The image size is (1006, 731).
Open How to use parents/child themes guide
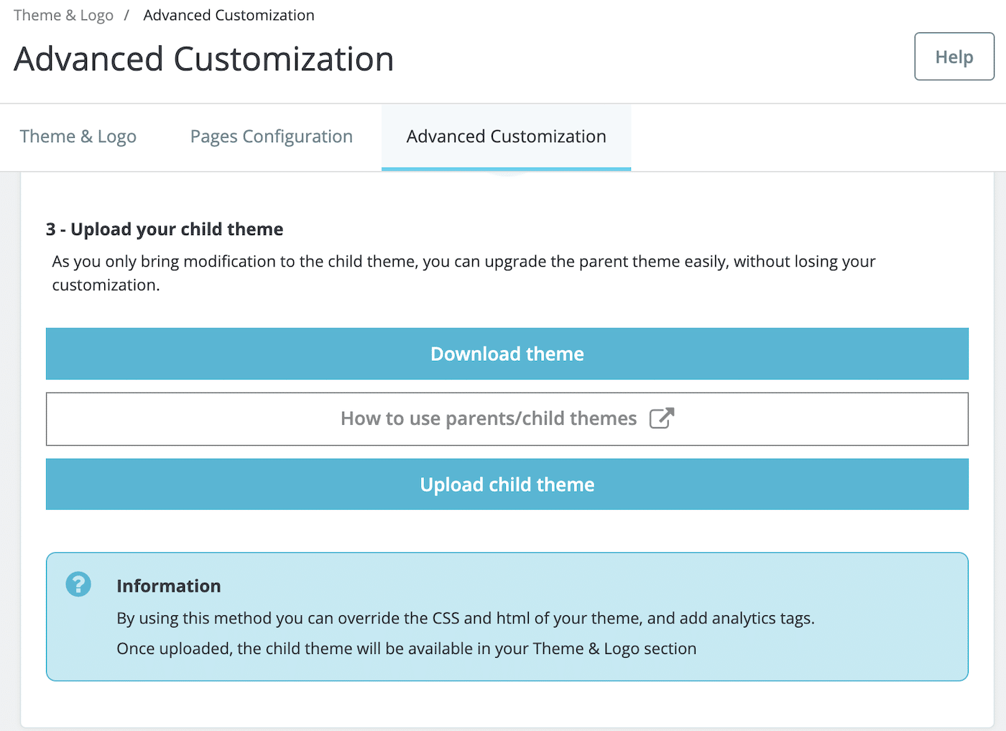[x=507, y=418]
